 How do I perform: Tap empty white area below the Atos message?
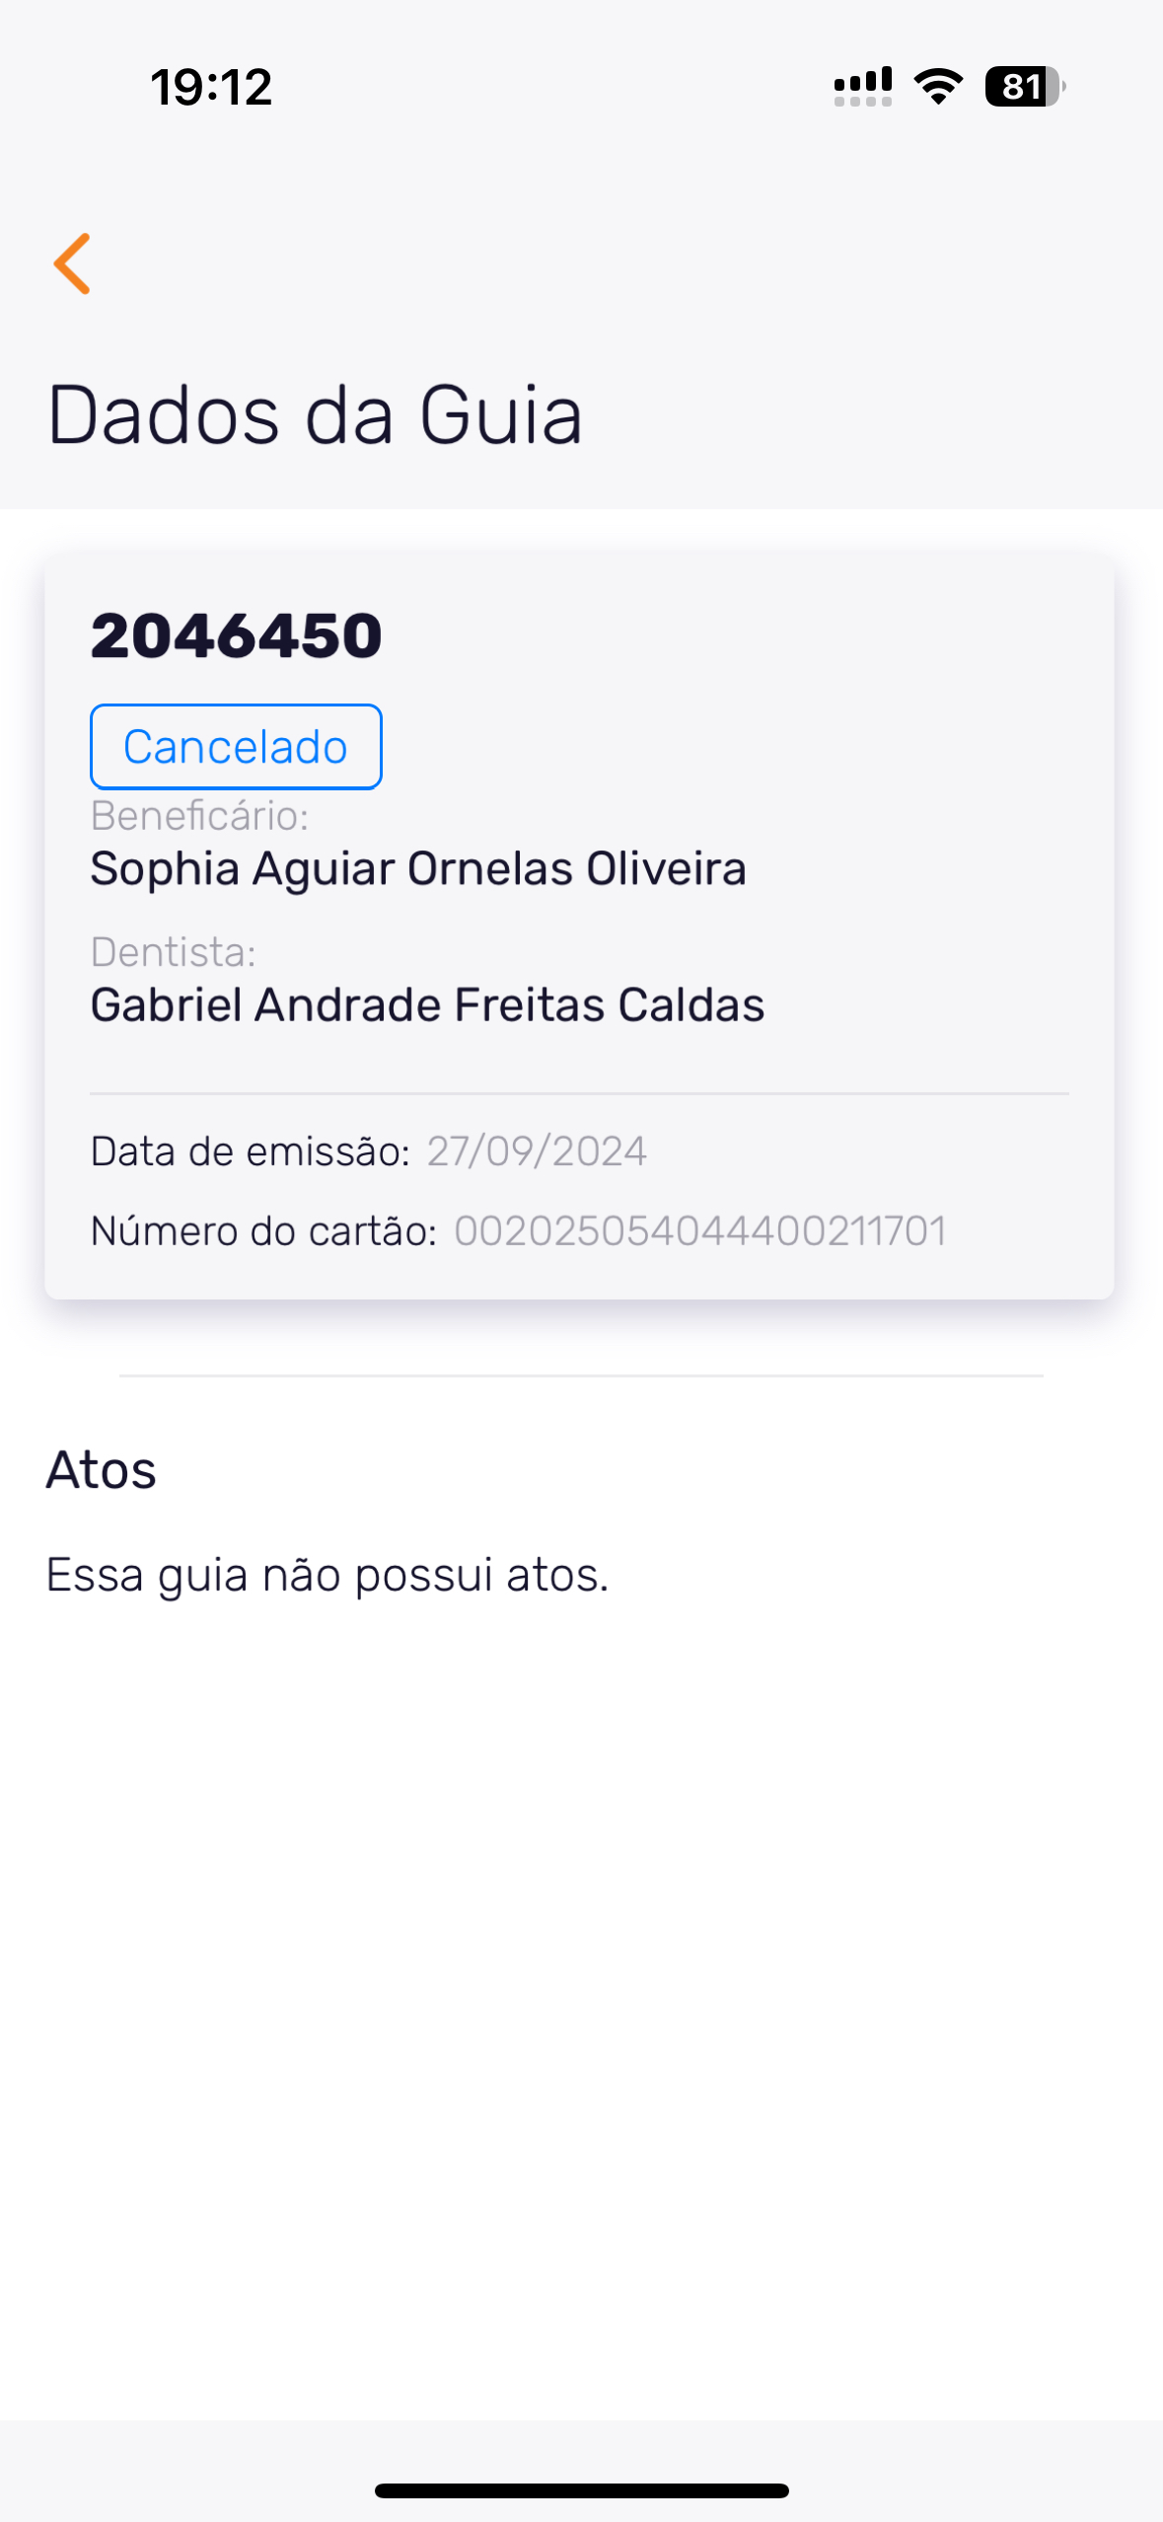click(x=581, y=1973)
